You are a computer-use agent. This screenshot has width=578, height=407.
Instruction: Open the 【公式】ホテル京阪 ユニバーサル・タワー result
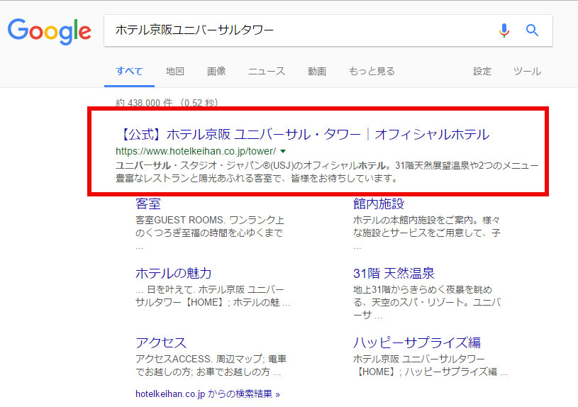[x=303, y=135]
